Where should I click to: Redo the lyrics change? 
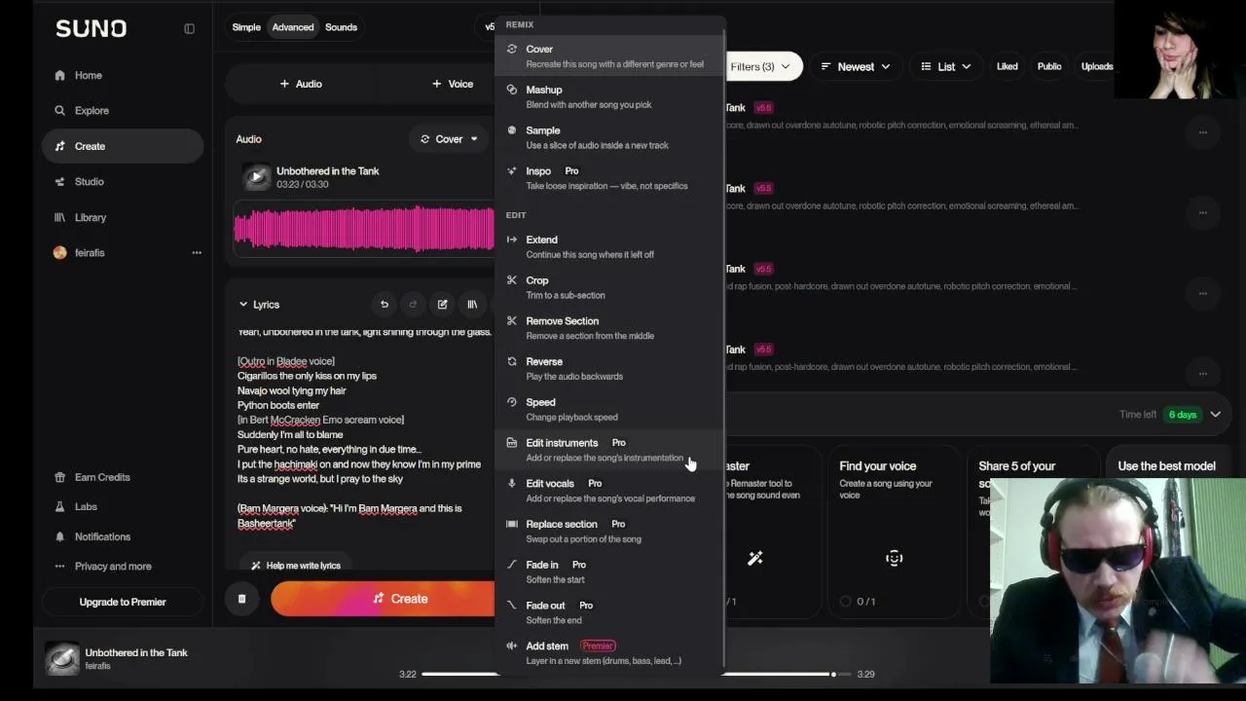coord(413,305)
